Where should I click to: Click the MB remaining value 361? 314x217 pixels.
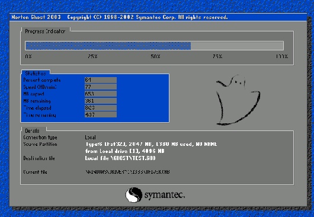point(101,101)
